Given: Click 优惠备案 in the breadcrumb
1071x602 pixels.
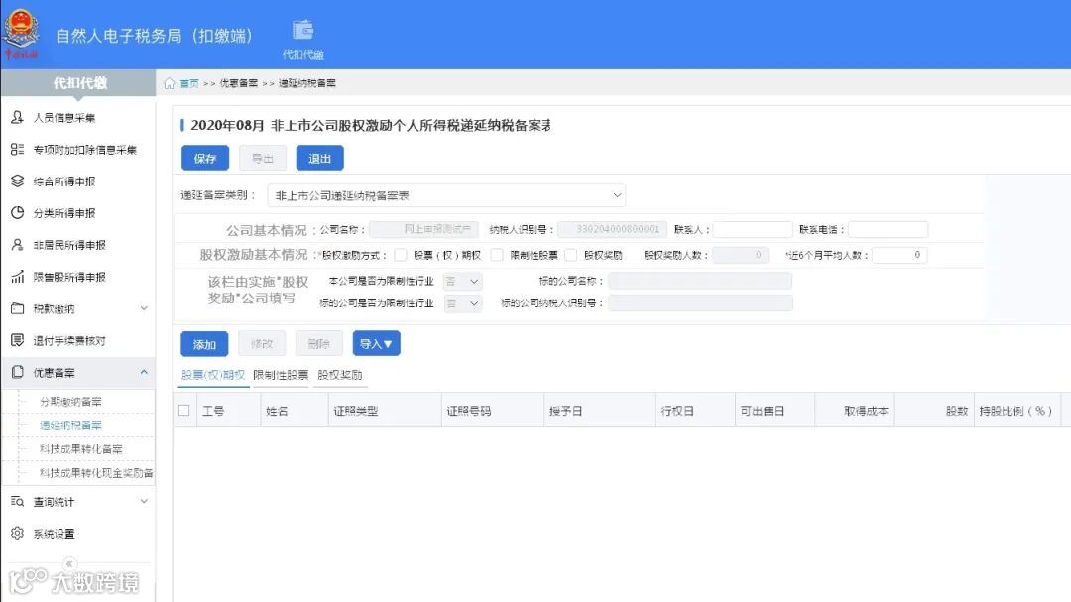Looking at the screenshot, I should [238, 83].
